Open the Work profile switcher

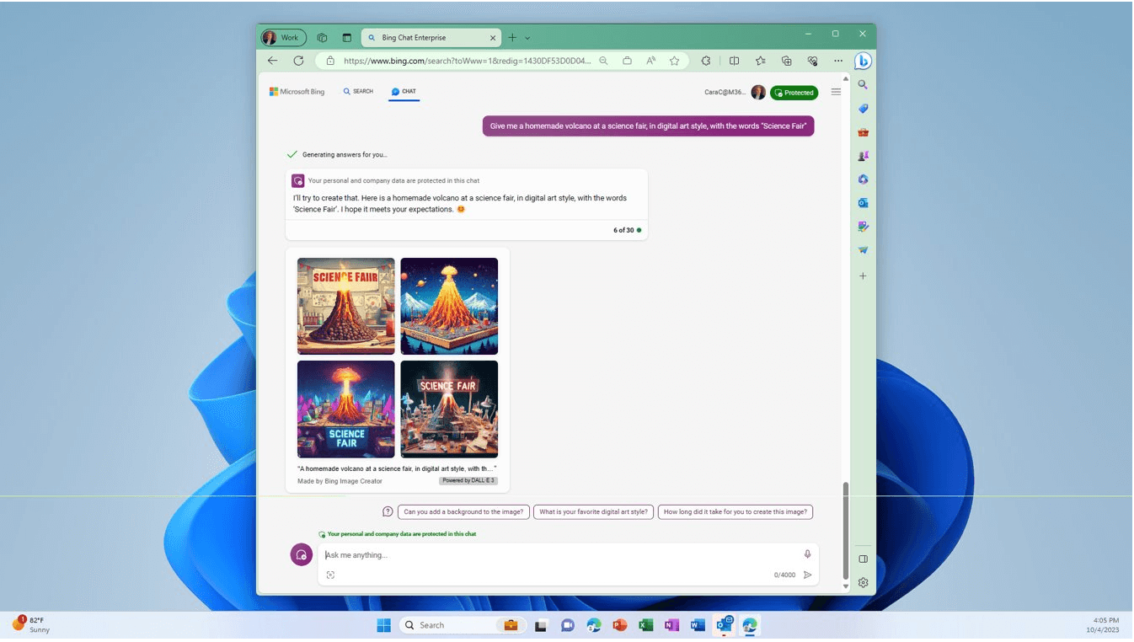coord(283,37)
